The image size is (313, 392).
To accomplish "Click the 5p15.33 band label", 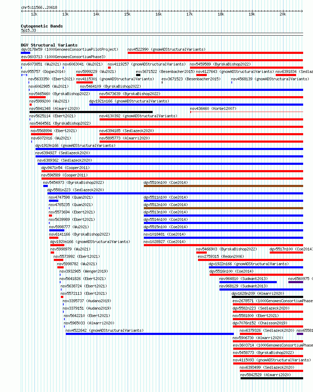I will [28, 31].
